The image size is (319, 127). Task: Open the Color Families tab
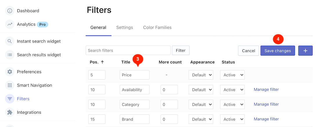157,27
